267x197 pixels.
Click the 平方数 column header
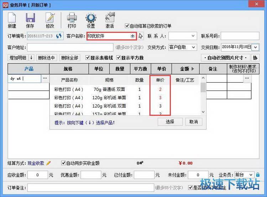pyautogui.click(x=141, y=69)
